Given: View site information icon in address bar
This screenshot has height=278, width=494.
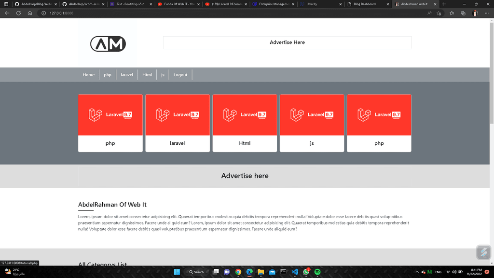Looking at the screenshot, I should point(44,13).
